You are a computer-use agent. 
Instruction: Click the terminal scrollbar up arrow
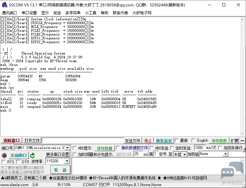243,20
